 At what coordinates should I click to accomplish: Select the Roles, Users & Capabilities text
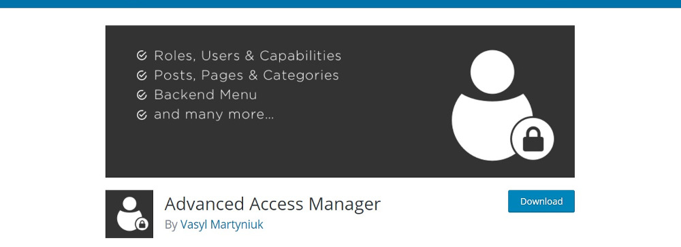248,56
